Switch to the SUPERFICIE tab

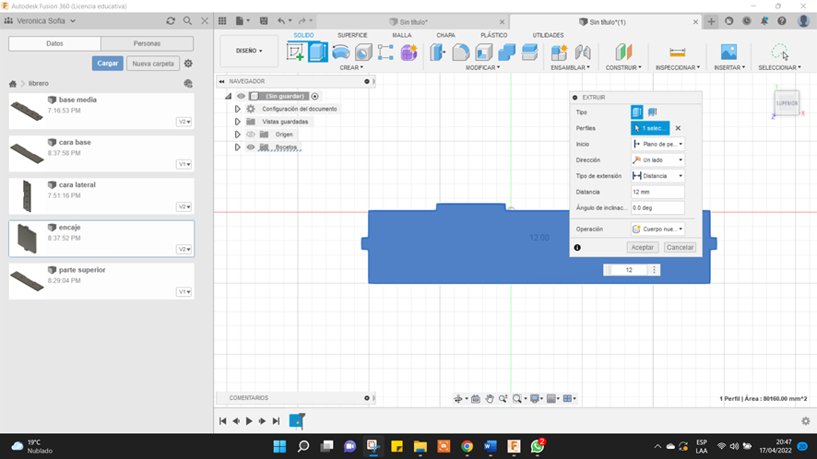coord(352,35)
